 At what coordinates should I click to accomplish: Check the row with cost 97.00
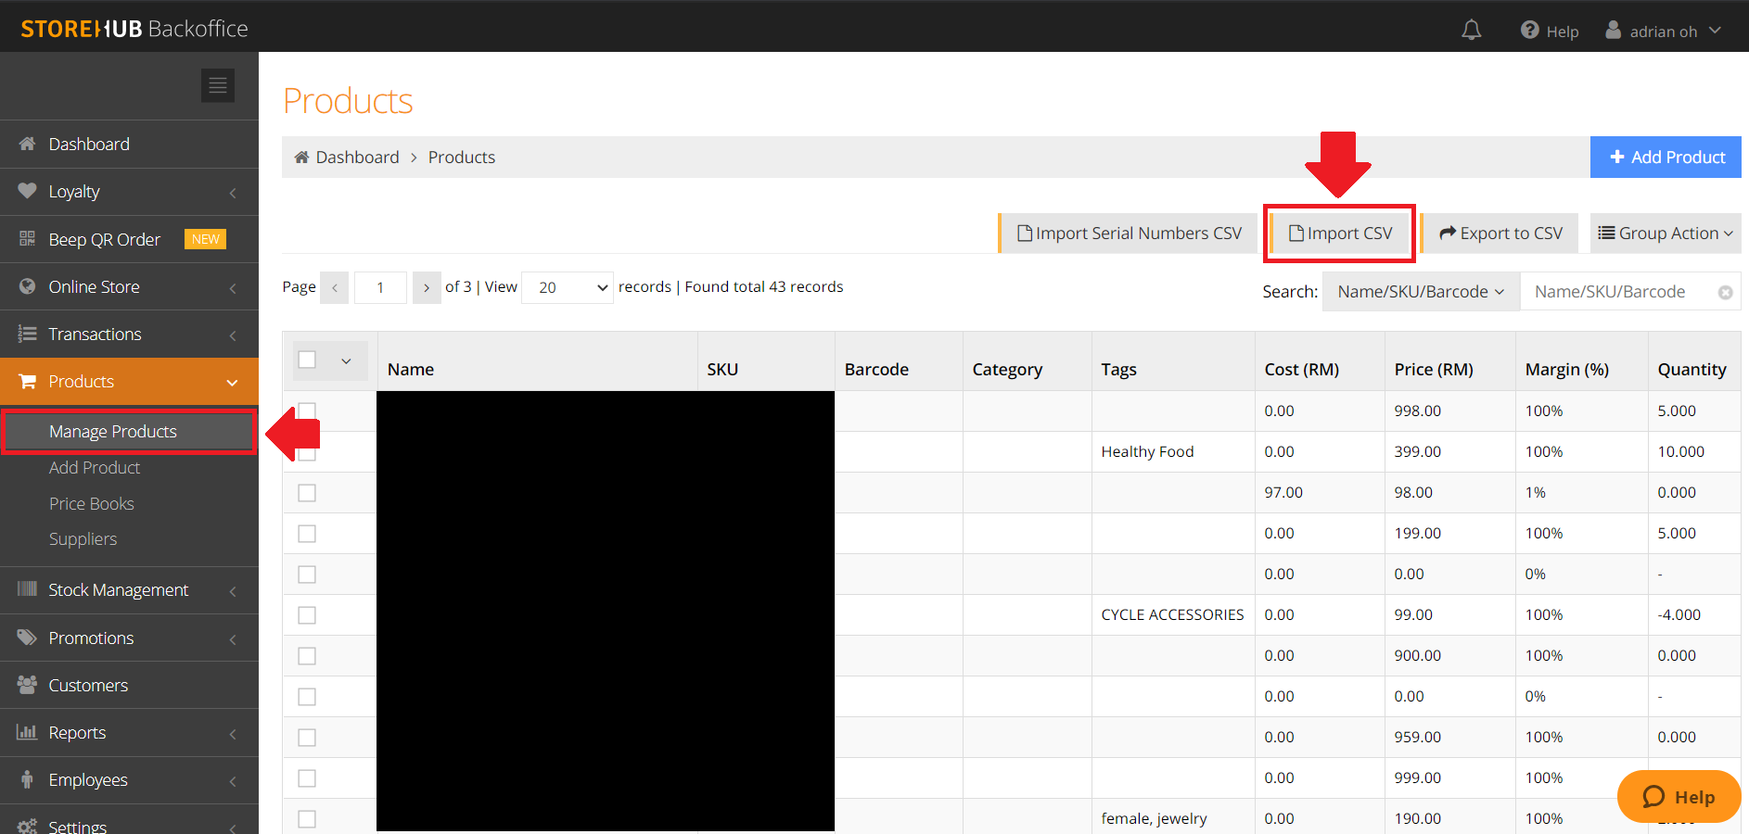pyautogui.click(x=307, y=493)
